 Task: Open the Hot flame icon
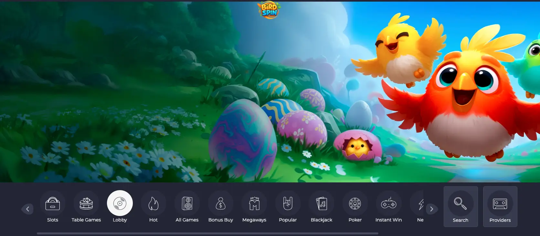click(154, 203)
